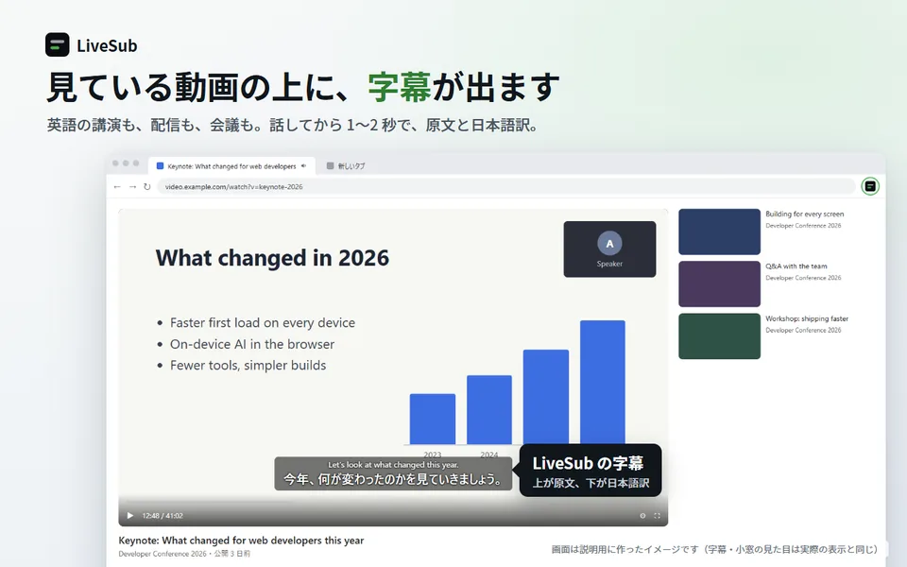Click the LiveSub brand name text
Screen dimensions: 907x567
(x=107, y=45)
